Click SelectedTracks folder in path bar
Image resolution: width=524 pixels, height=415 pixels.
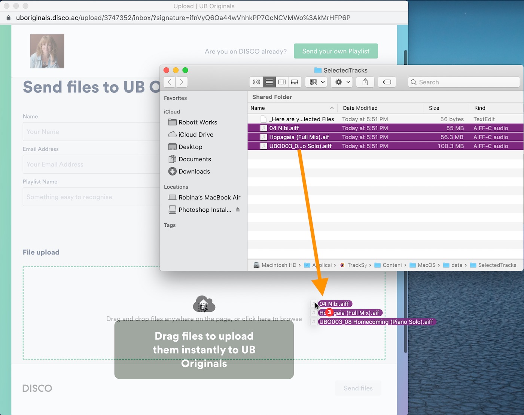pos(493,265)
